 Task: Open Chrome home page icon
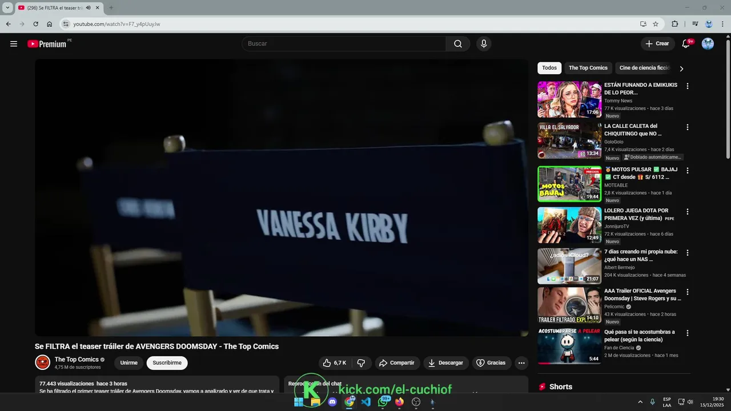[50, 24]
